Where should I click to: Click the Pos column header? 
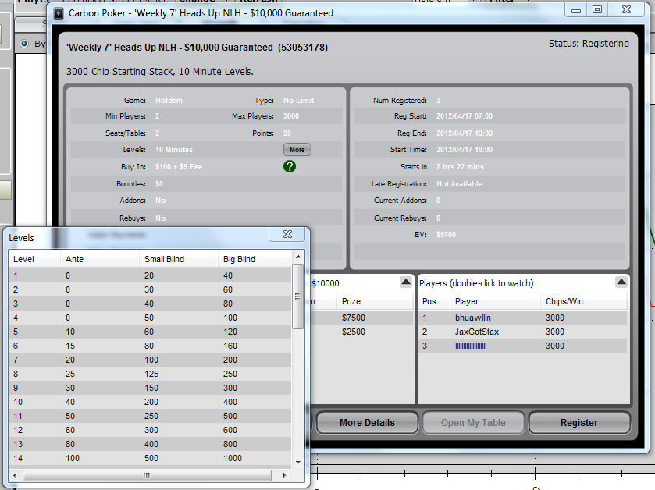pos(433,301)
